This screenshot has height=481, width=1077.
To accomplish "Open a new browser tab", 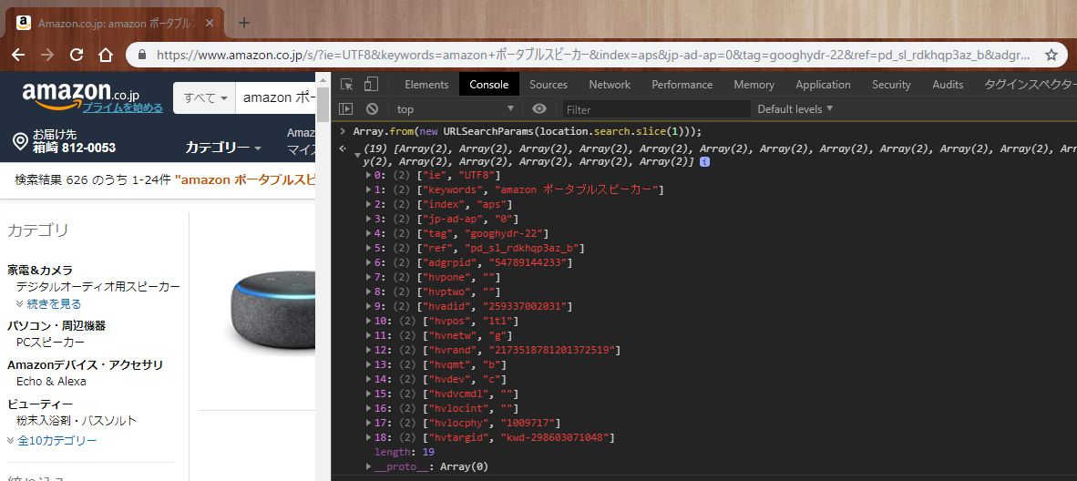I will coord(243,23).
